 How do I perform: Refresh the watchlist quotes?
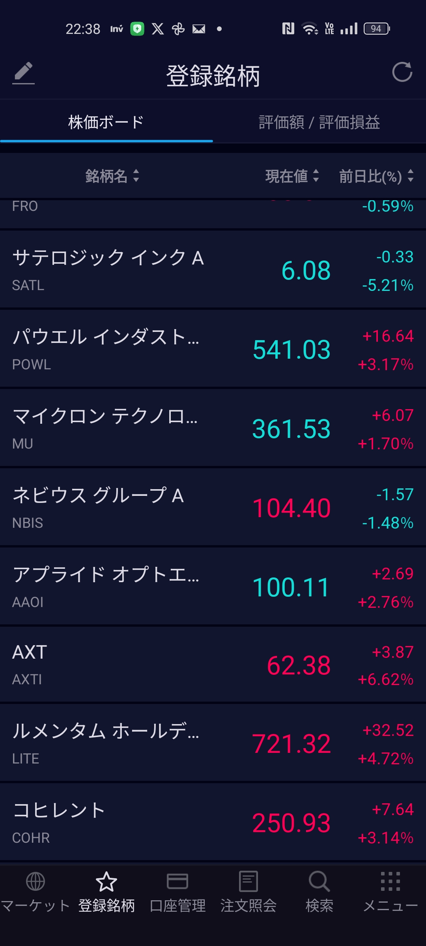402,72
